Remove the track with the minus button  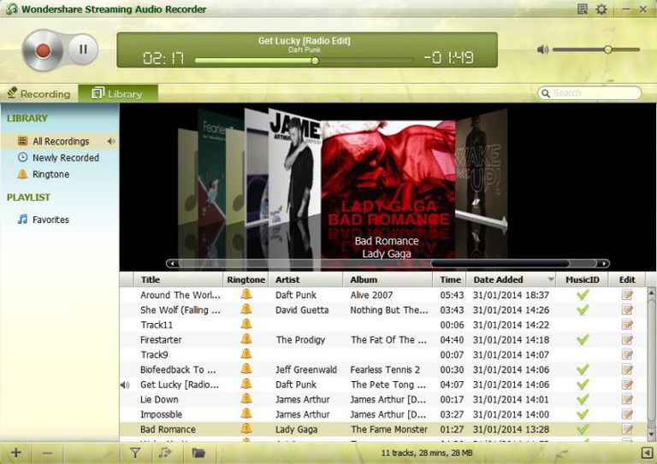pyautogui.click(x=47, y=453)
